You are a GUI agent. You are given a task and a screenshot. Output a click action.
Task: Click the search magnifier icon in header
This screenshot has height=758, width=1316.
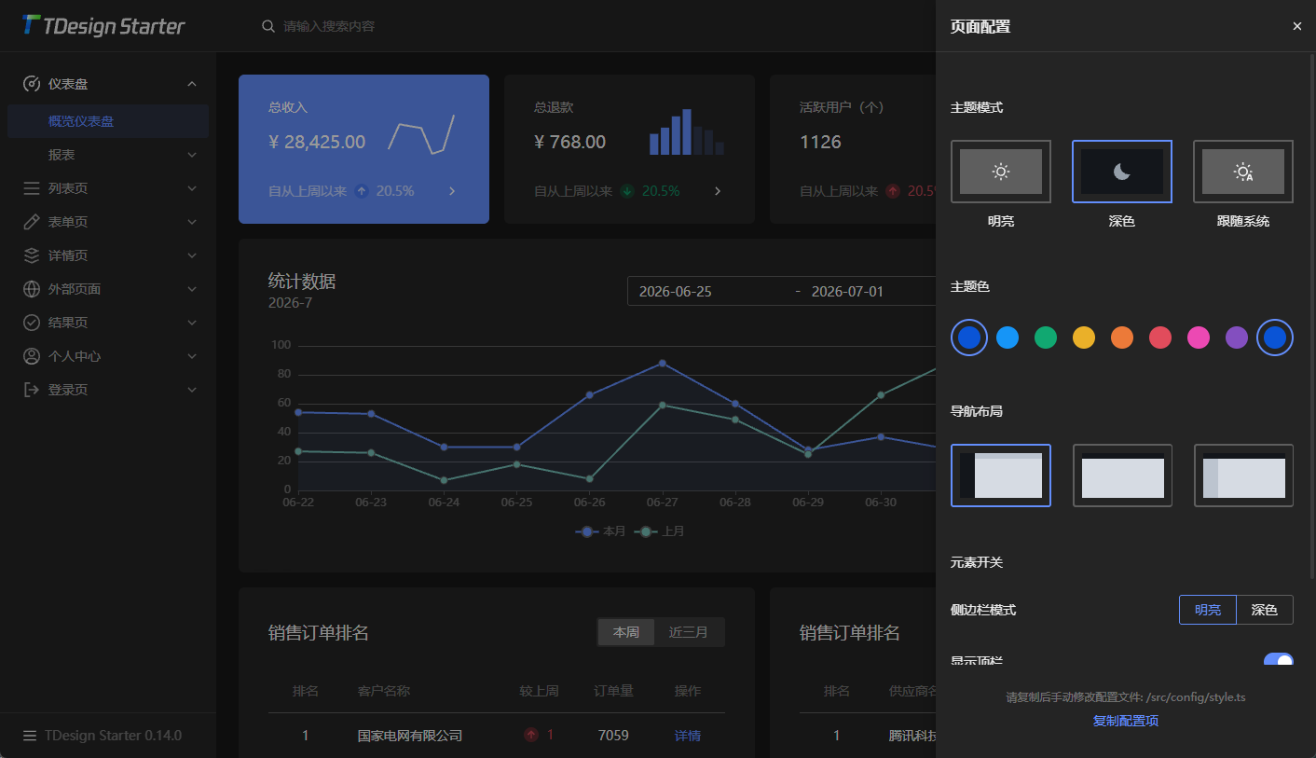(x=268, y=26)
